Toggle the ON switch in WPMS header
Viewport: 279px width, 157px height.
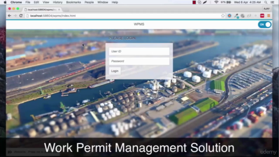pyautogui.click(x=265, y=24)
